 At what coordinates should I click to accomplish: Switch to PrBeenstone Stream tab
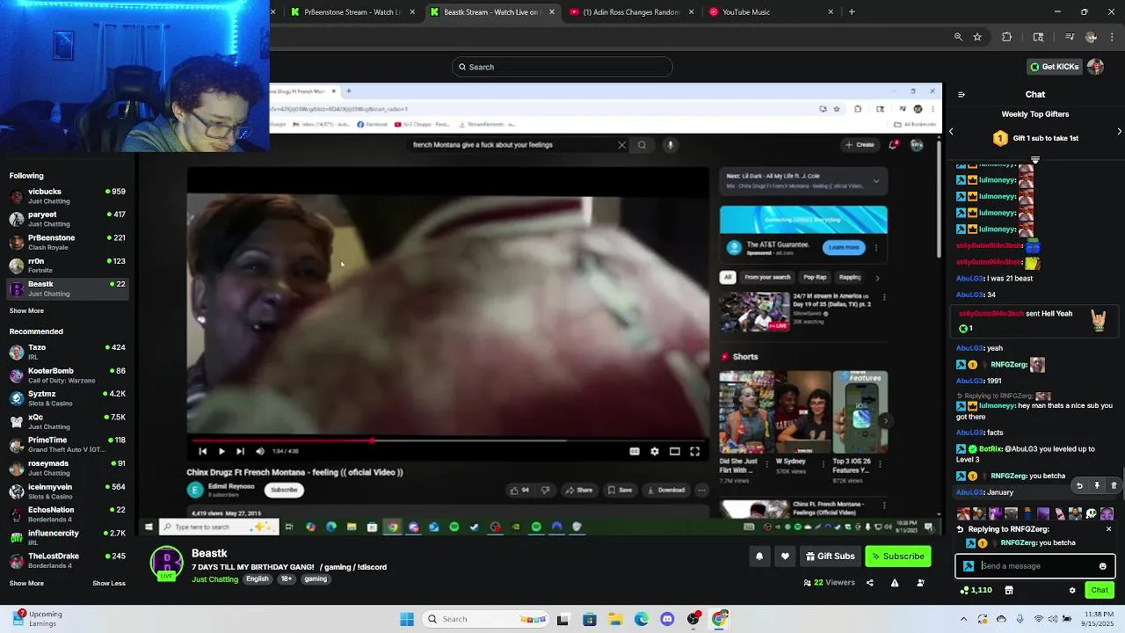coord(353,12)
